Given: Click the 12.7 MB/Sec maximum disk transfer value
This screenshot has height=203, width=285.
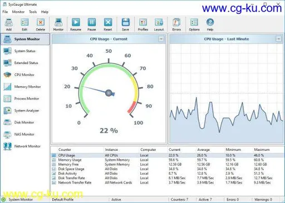Looking at the screenshot, I should tap(263, 178).
